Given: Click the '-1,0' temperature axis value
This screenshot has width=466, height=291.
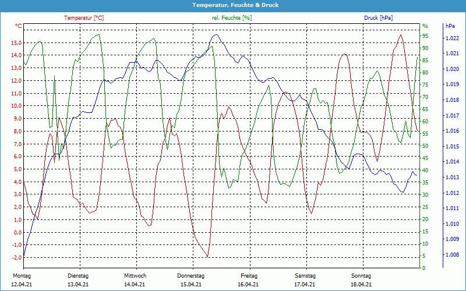Looking at the screenshot, I should click(16, 245).
